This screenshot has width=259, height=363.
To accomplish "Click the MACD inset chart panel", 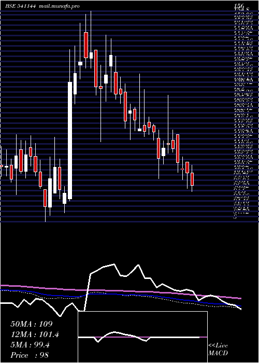I will [142, 337].
